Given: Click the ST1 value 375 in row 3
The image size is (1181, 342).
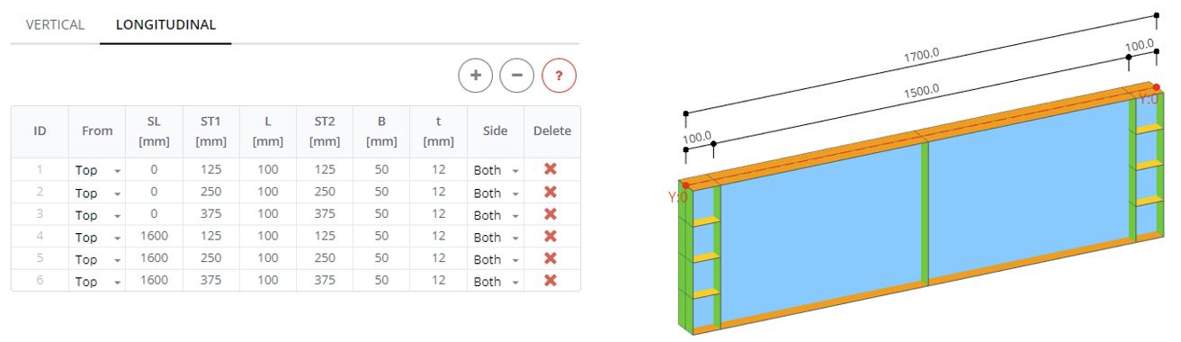Looking at the screenshot, I should point(210,215).
